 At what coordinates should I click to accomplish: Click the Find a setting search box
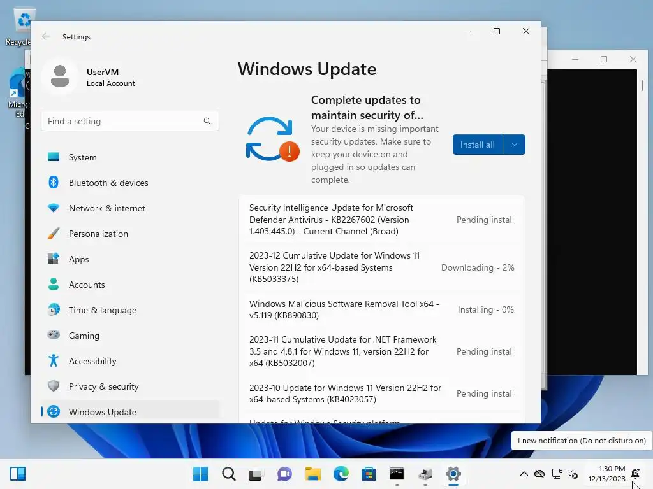coord(130,121)
